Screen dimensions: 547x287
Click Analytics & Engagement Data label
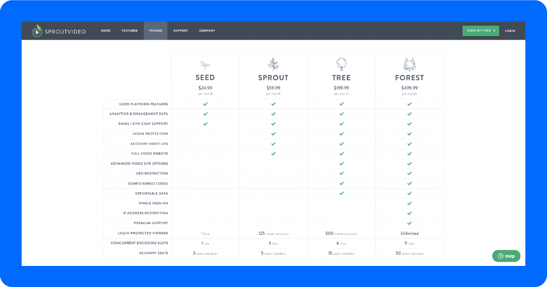click(139, 114)
